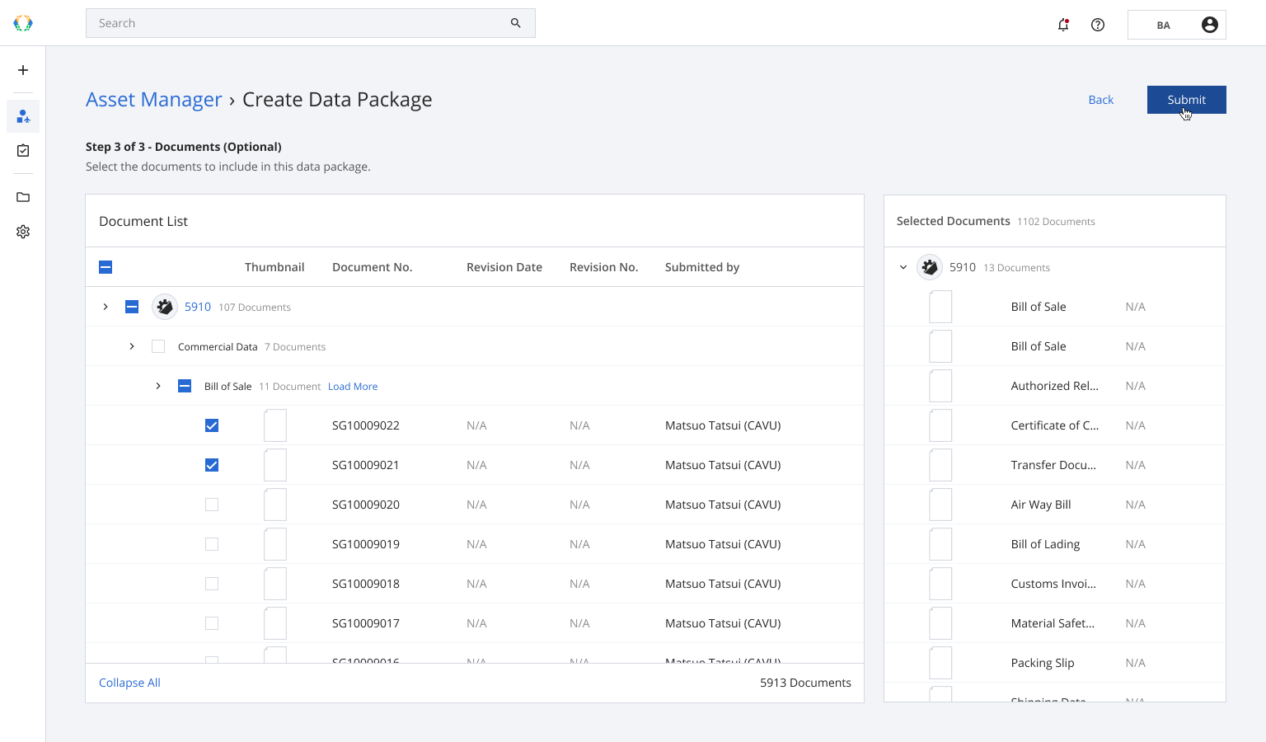Toggle the select-all checkbox in table header

click(x=105, y=267)
